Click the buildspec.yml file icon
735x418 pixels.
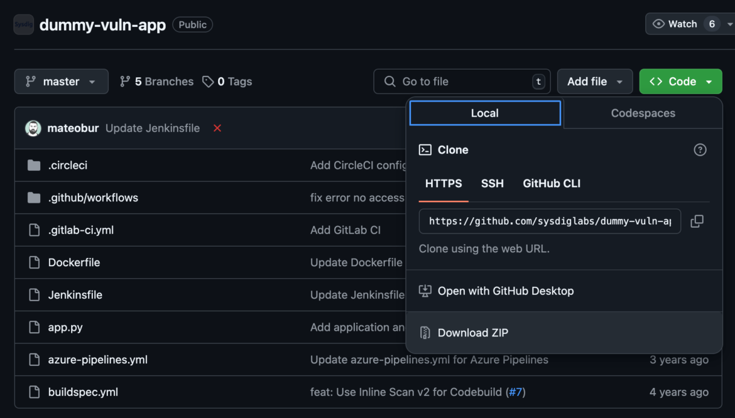pyautogui.click(x=34, y=392)
